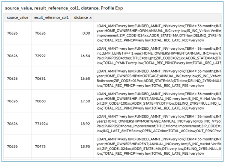Click the result_reference_col1 column header

click(51, 18)
